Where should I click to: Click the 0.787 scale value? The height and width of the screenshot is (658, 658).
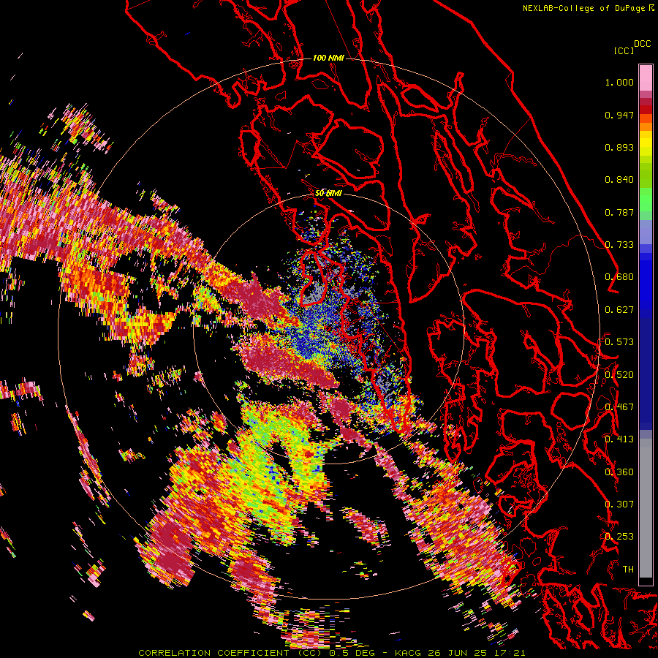point(619,212)
